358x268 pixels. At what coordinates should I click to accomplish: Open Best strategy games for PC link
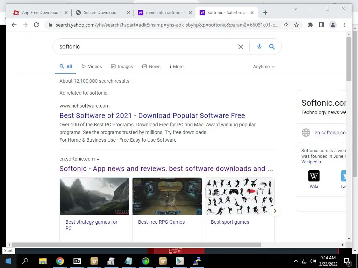91,225
